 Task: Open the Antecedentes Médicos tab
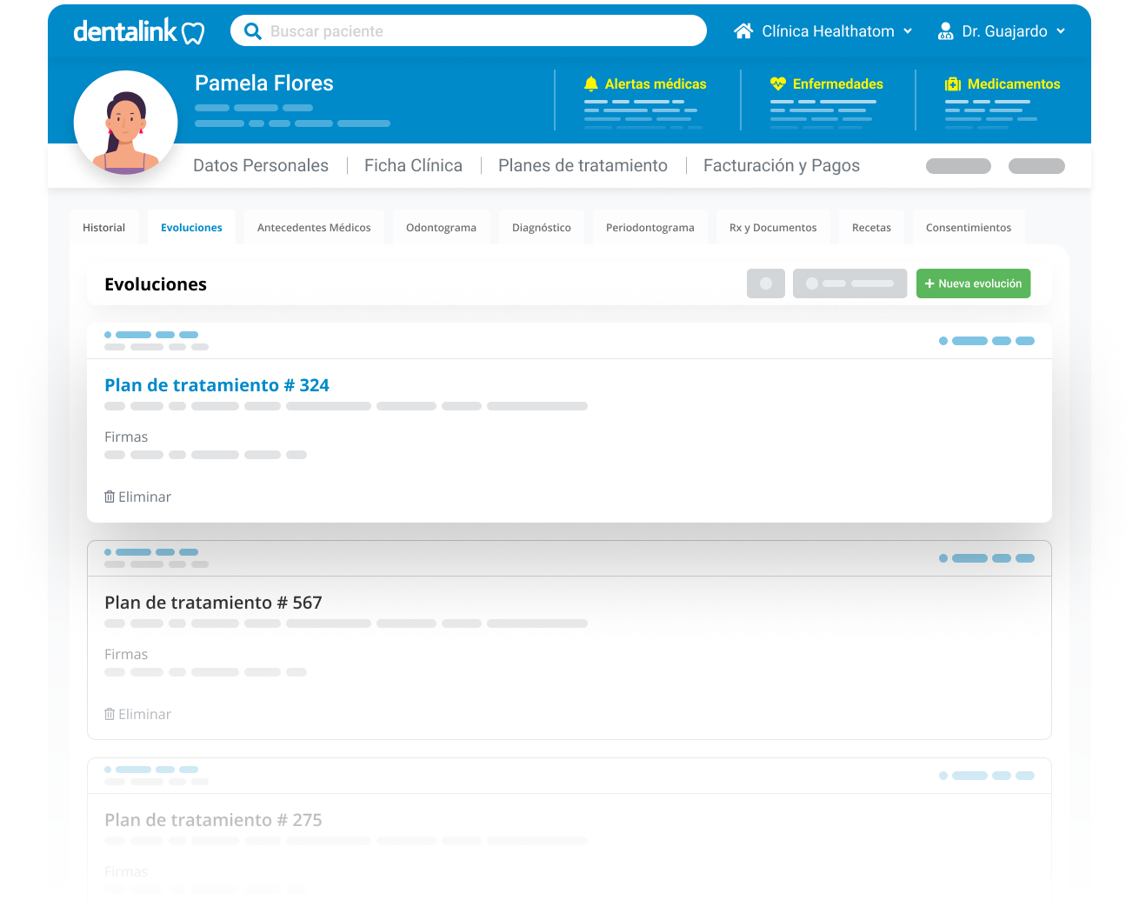[x=314, y=228]
